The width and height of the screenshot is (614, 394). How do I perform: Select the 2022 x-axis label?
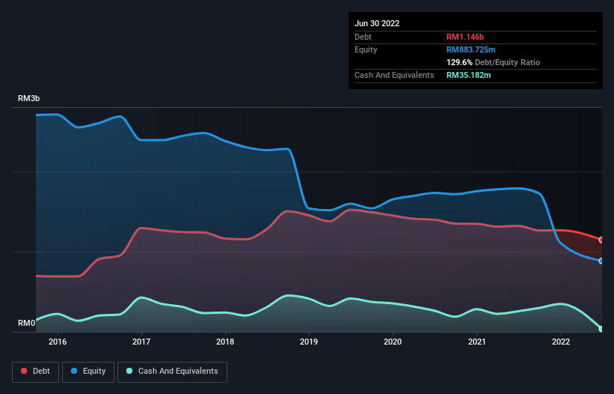[x=561, y=342]
